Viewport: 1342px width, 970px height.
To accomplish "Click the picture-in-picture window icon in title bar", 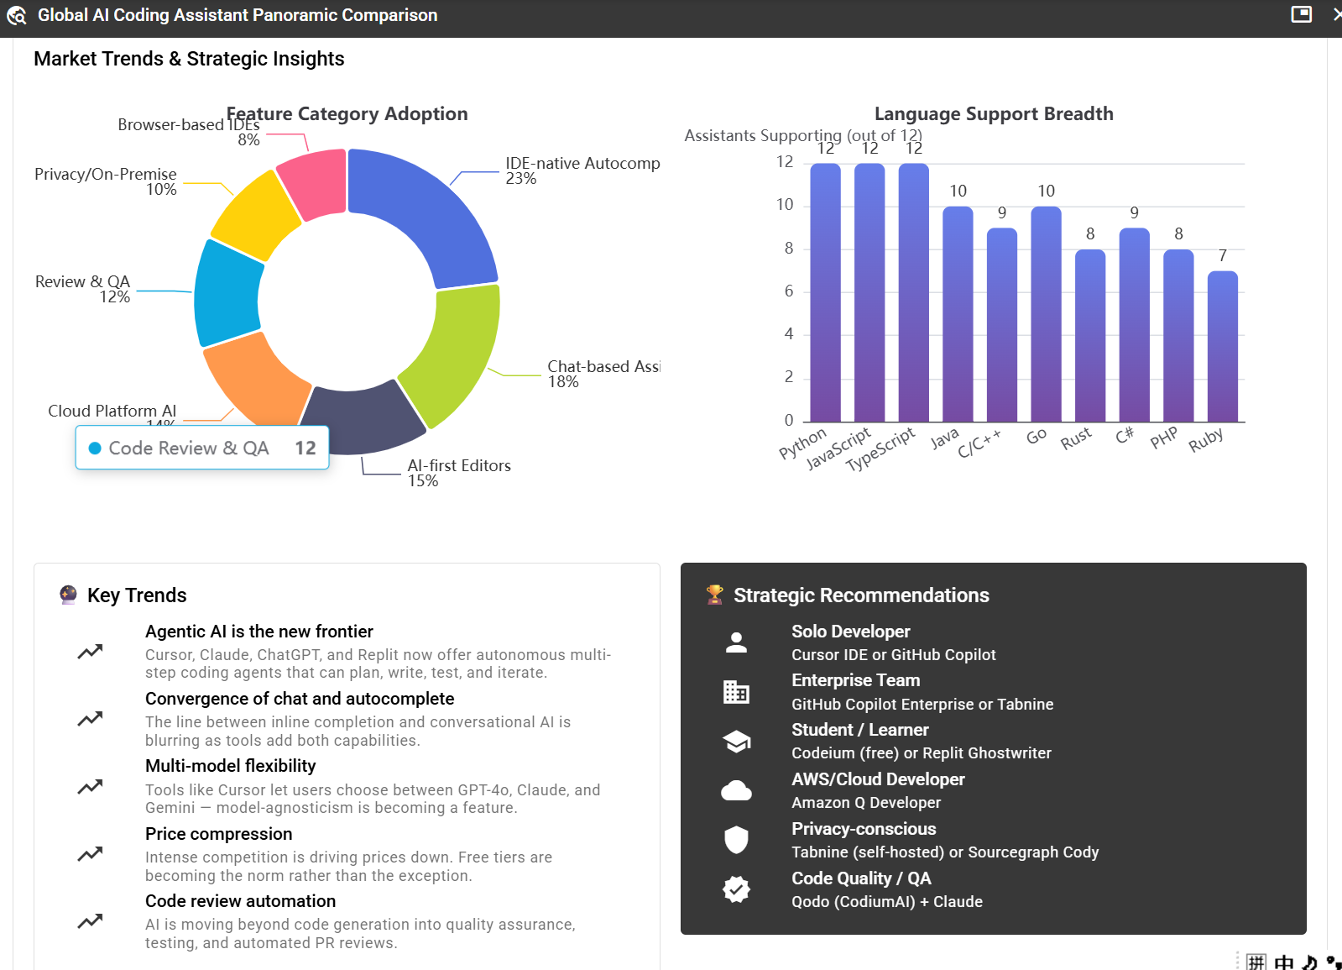I will point(1301,14).
